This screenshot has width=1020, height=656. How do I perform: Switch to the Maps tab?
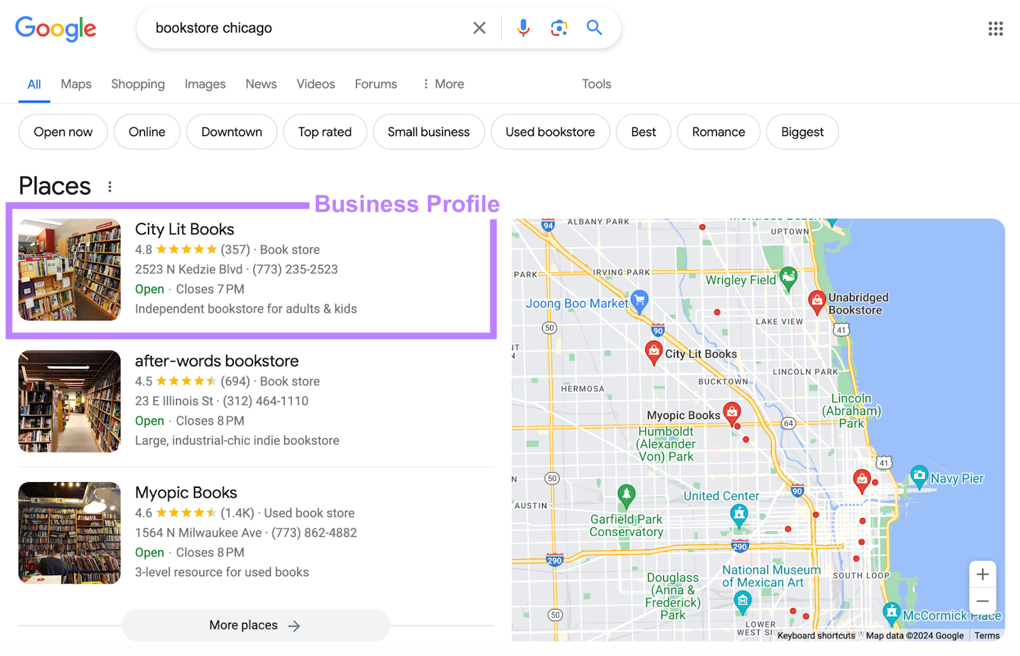point(76,83)
